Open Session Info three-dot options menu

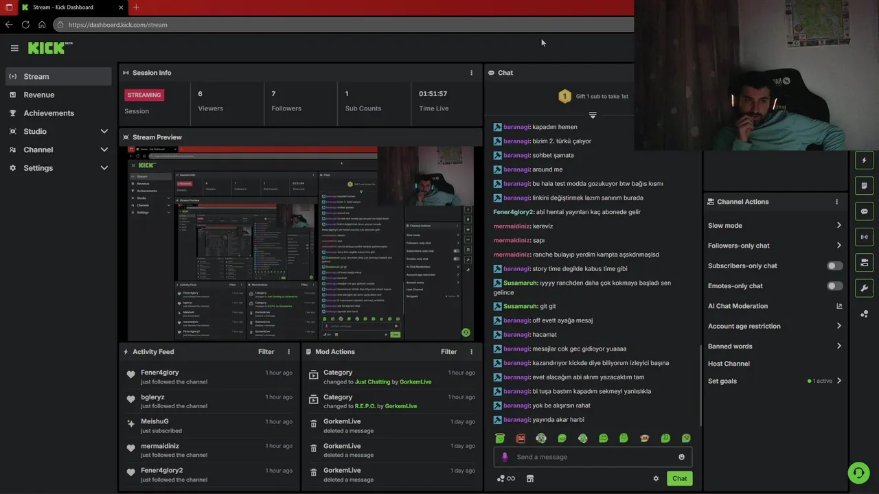pos(471,73)
